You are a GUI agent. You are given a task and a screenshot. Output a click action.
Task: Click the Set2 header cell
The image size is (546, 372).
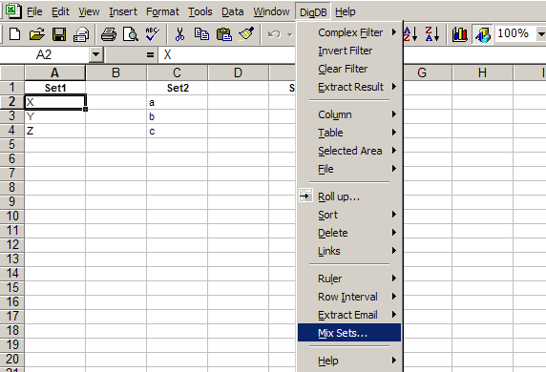click(x=177, y=88)
